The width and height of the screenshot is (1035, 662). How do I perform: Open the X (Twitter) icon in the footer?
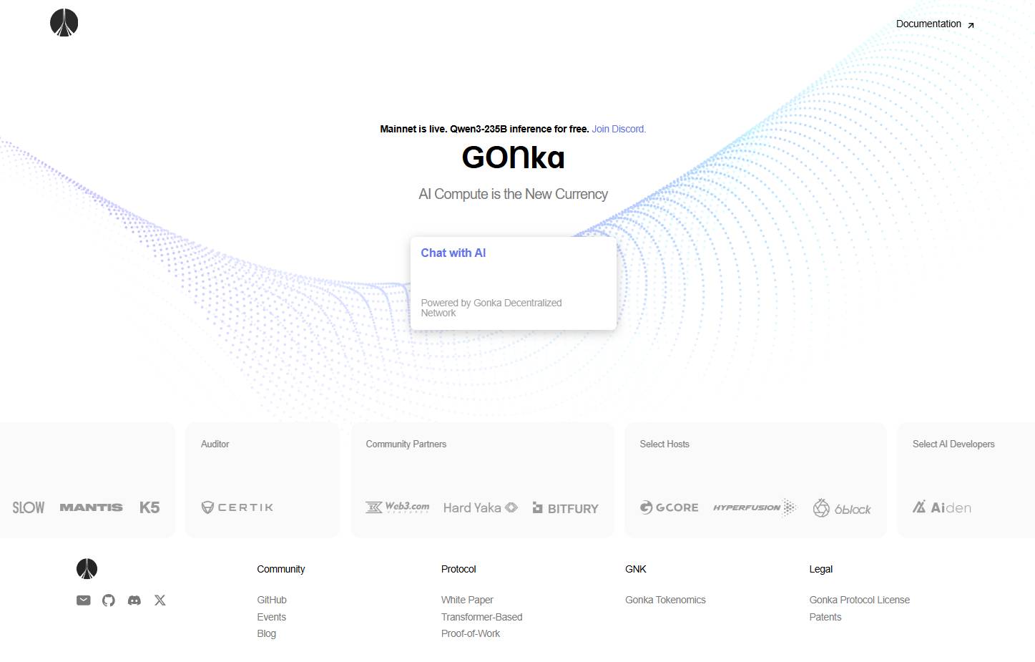160,600
